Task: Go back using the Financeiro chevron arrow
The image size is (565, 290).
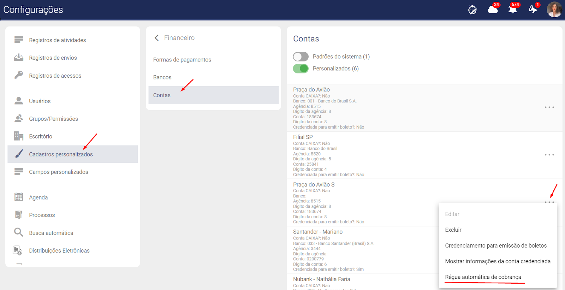Action: click(156, 38)
